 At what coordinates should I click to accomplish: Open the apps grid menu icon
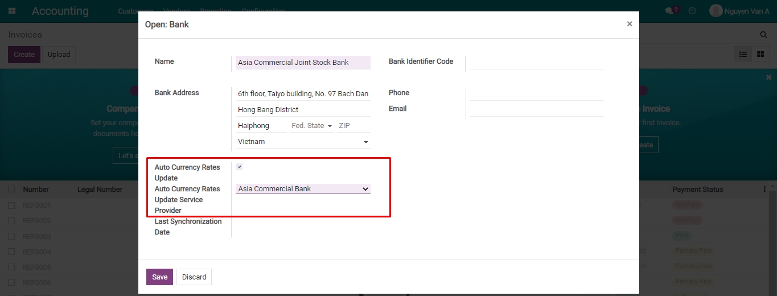(12, 11)
